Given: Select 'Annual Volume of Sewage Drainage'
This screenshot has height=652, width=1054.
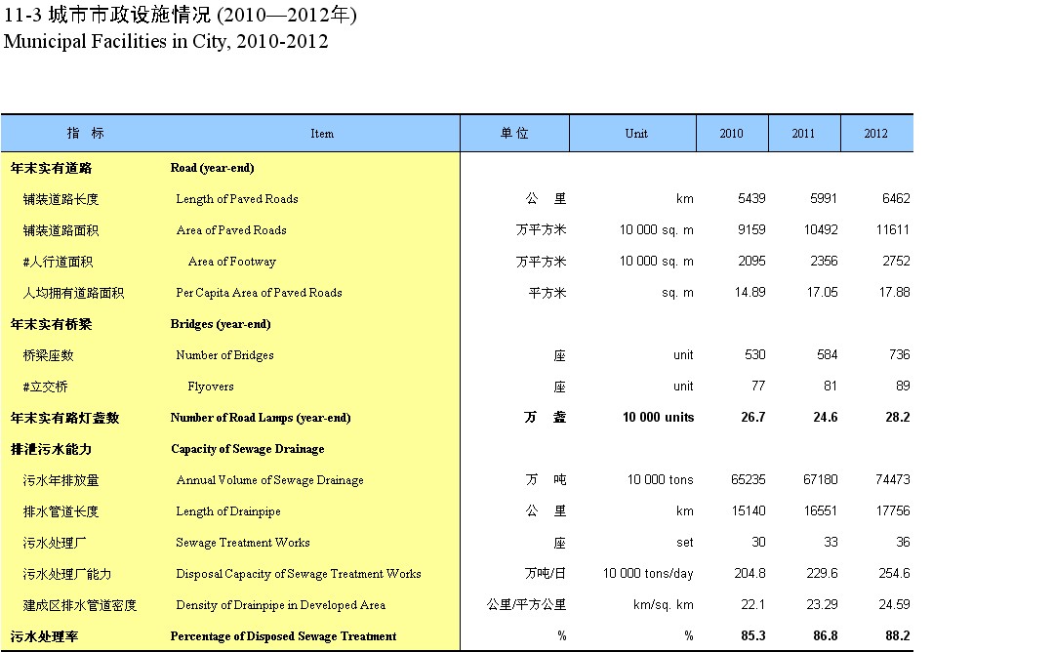Looking at the screenshot, I should (x=269, y=480).
